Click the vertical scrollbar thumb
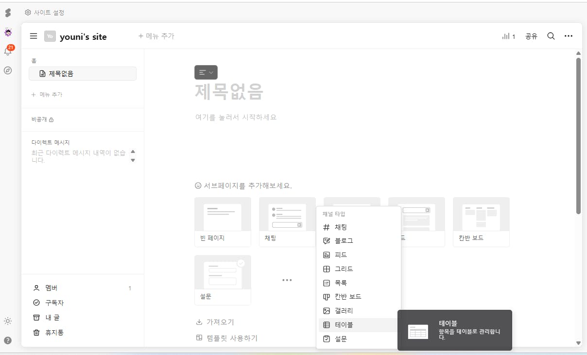This screenshot has width=587, height=355. (x=578, y=136)
